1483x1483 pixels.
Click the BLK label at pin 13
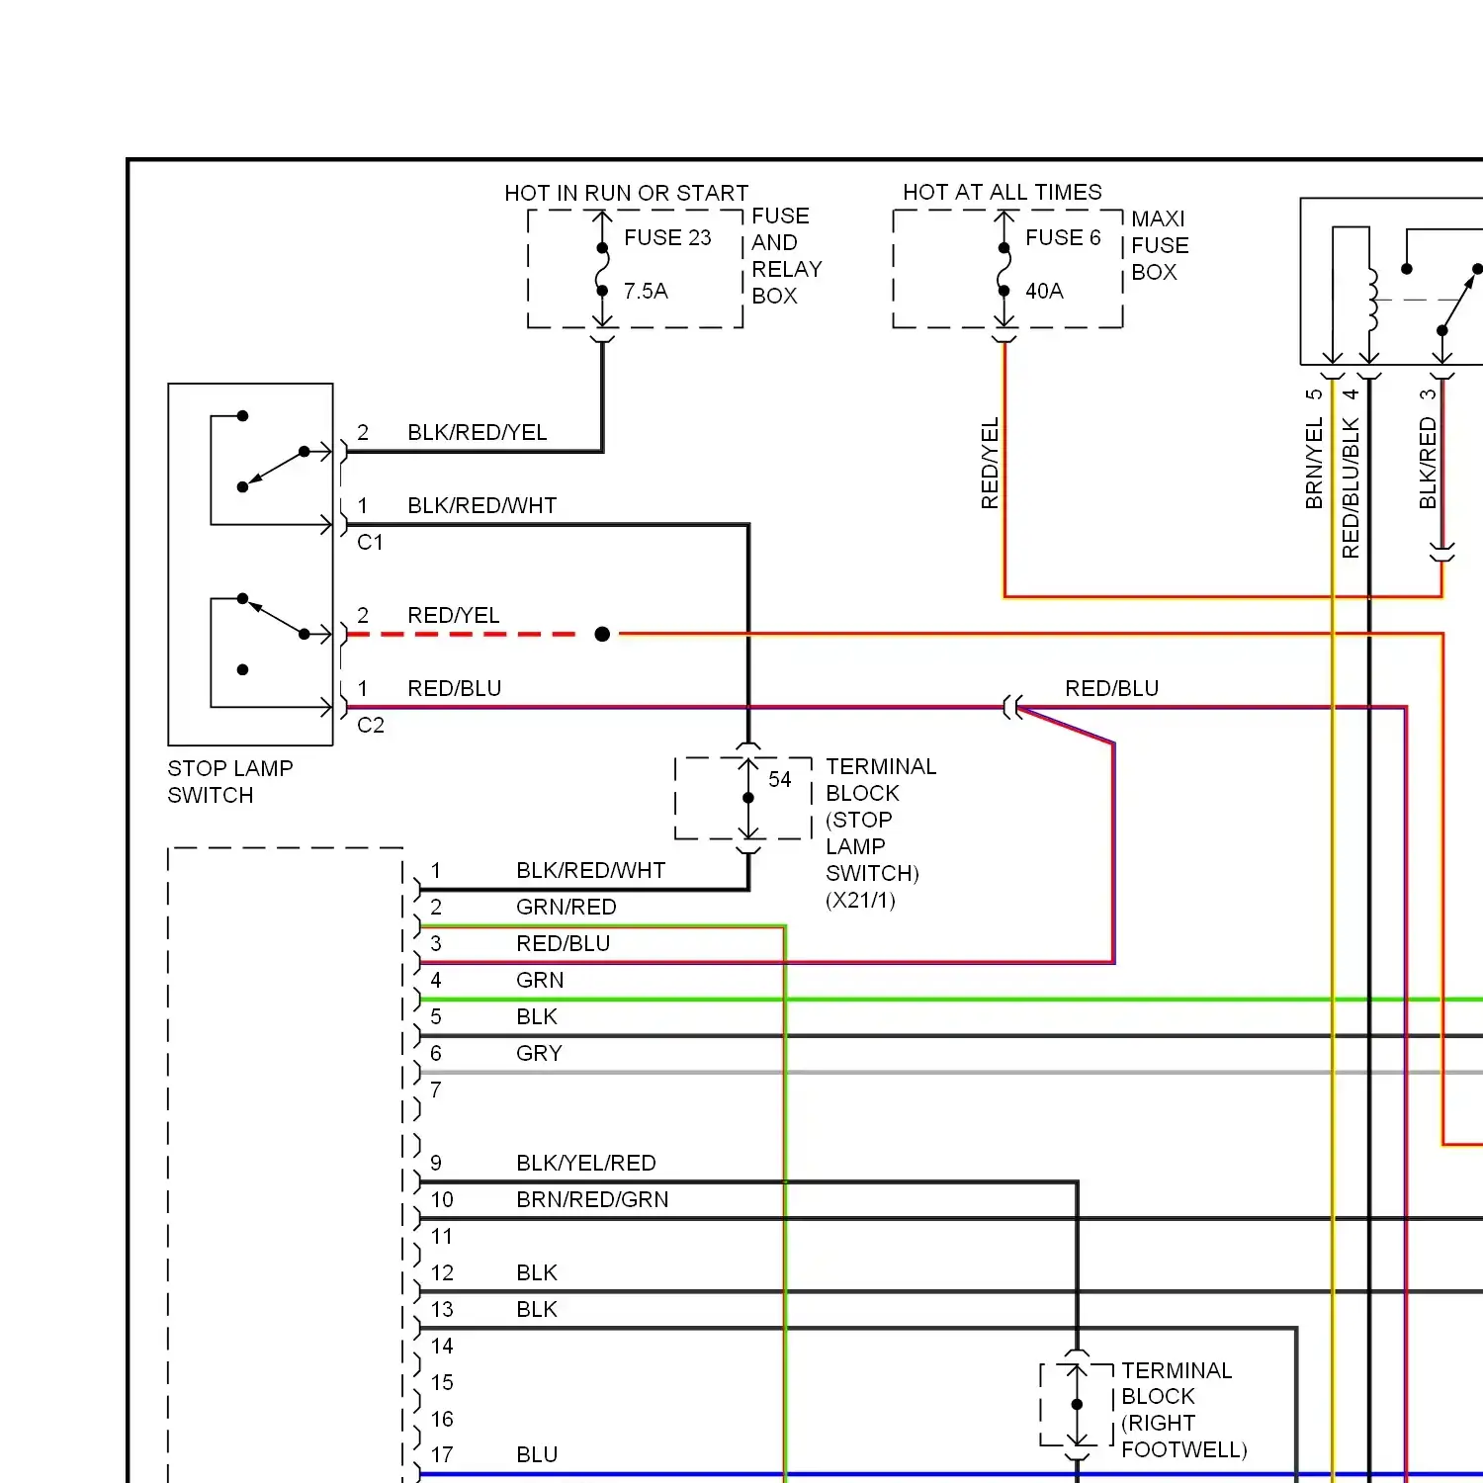(x=537, y=1309)
